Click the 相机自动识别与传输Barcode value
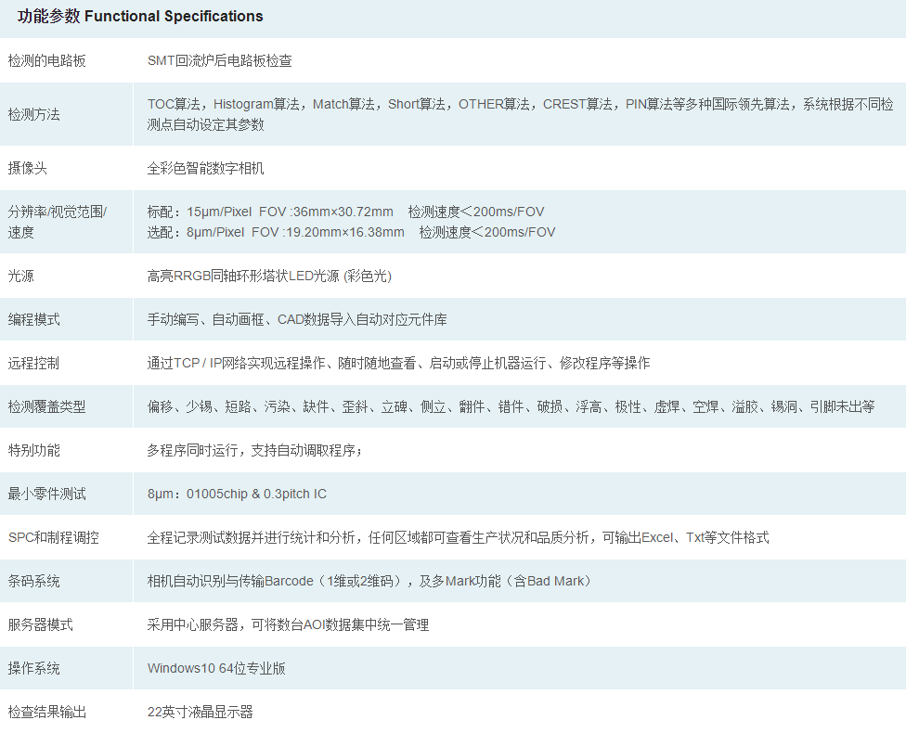The height and width of the screenshot is (733, 906). click(369, 581)
